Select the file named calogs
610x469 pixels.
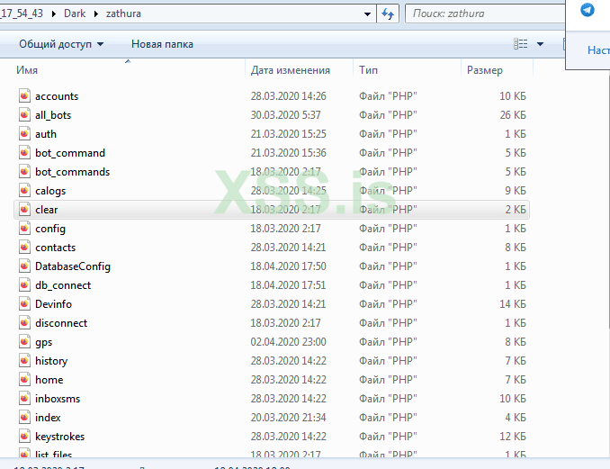pos(50,191)
